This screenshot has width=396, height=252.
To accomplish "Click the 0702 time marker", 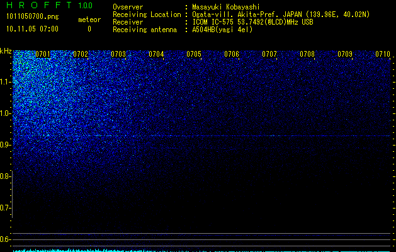I will 81,54.
